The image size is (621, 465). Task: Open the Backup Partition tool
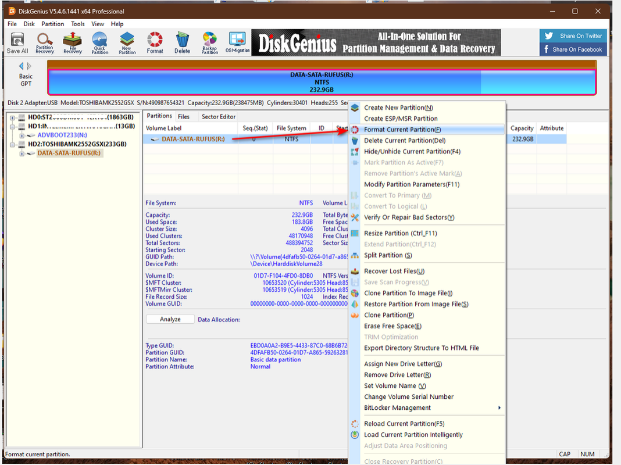pyautogui.click(x=209, y=43)
